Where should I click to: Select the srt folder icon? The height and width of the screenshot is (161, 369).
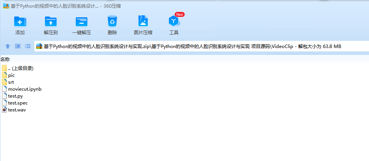pos(5,82)
